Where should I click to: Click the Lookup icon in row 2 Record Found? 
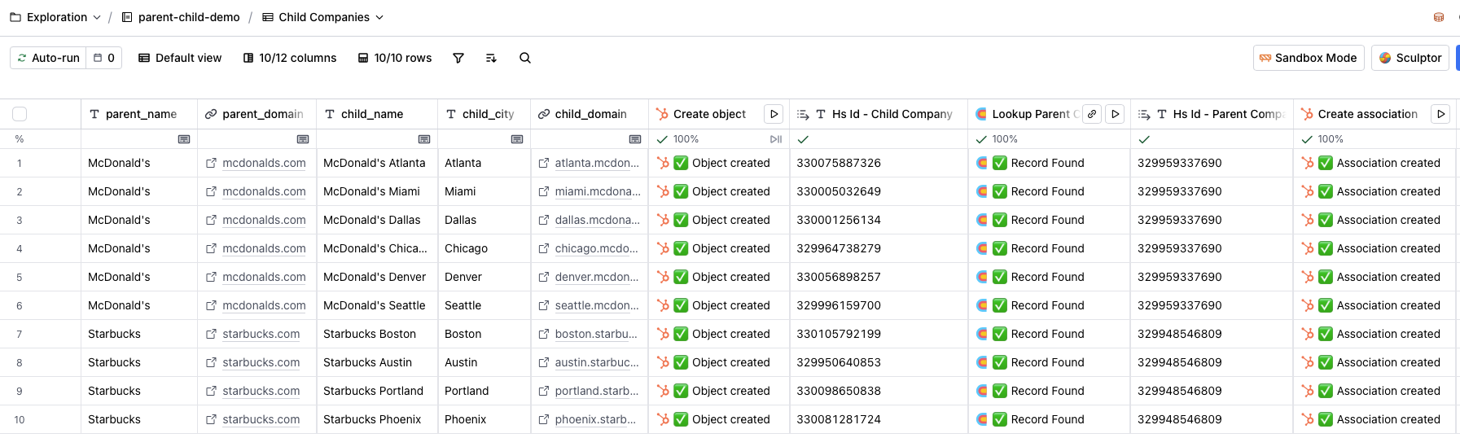pyautogui.click(x=982, y=191)
